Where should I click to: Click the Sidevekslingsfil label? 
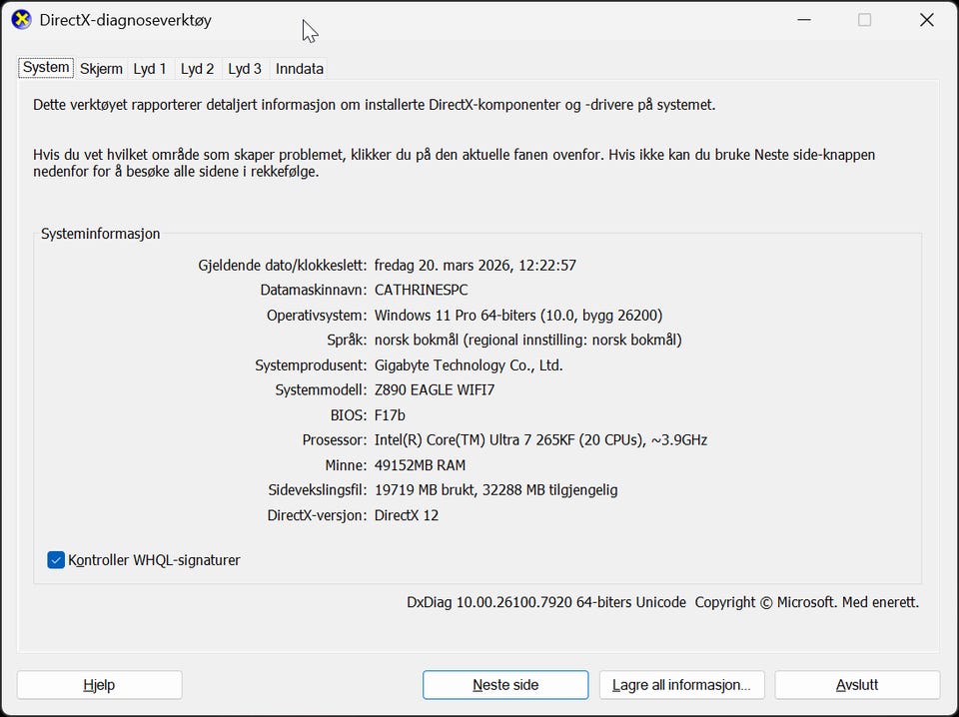coord(318,490)
